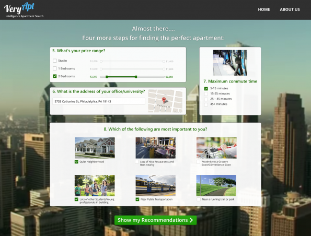Open the HOME menu item
This screenshot has width=311, height=236.
[264, 9]
